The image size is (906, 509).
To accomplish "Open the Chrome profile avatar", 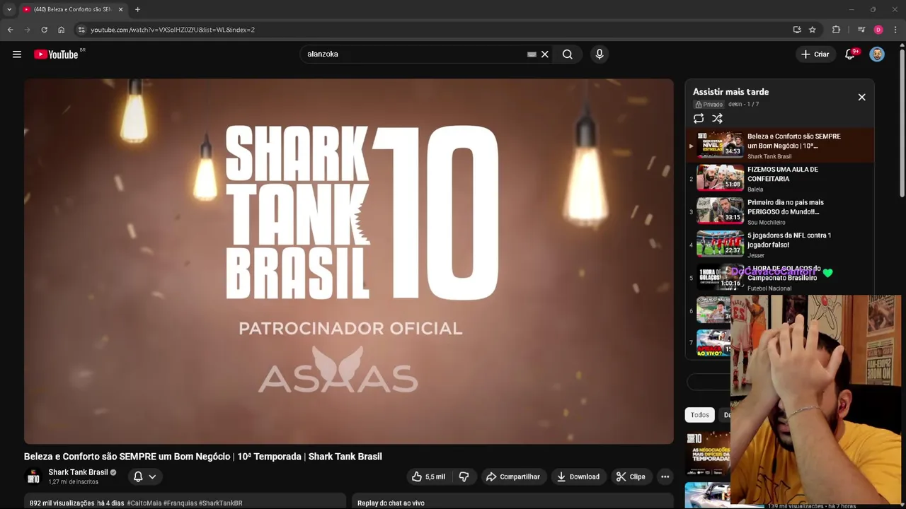I will pyautogui.click(x=878, y=30).
